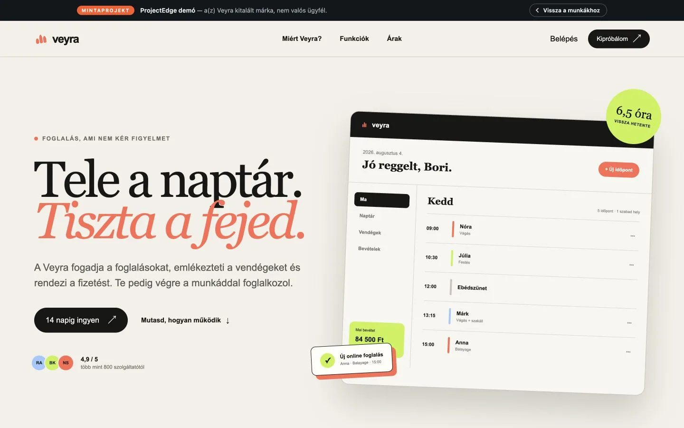684x428 pixels.
Task: Open the more options dots for Márk's appointment
Action: pyautogui.click(x=629, y=323)
